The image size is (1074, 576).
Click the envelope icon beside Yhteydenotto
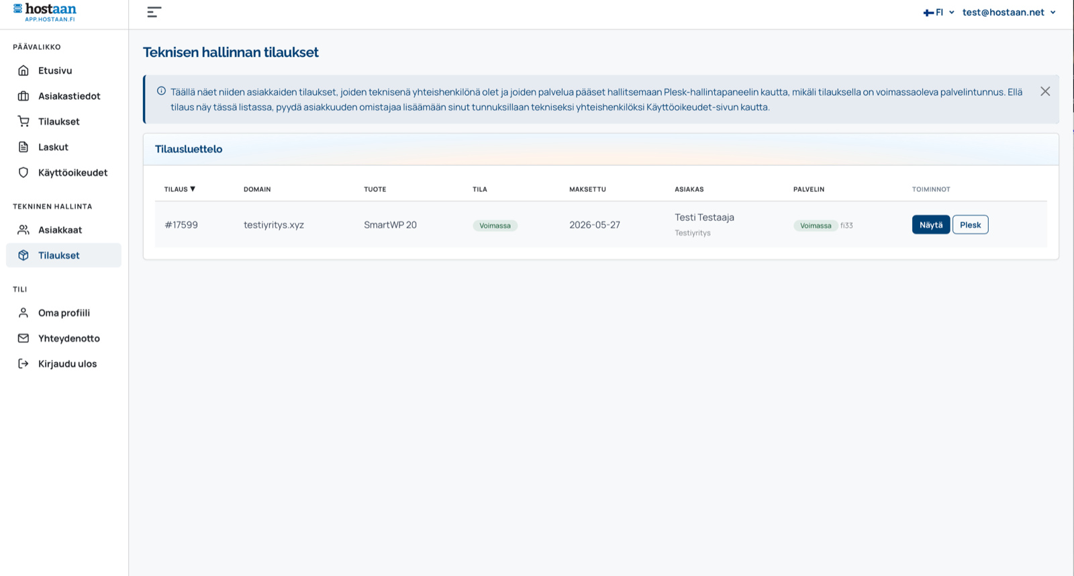click(23, 338)
